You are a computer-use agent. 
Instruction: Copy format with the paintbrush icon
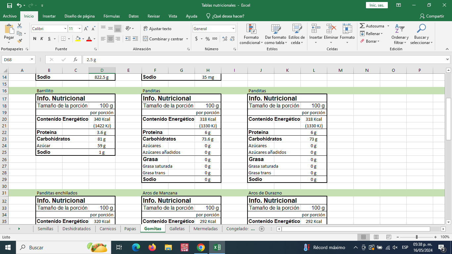(x=20, y=41)
